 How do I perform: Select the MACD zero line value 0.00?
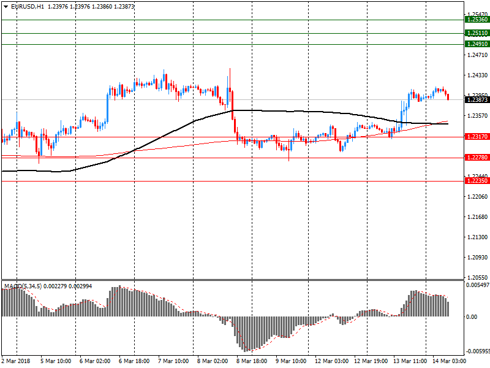(x=472, y=317)
